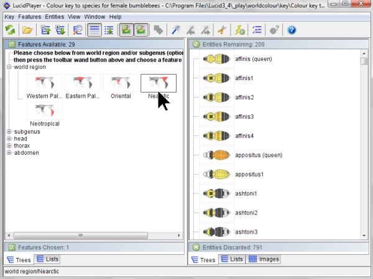Switch features panel to Trees tab
373x279 pixels.
(x=19, y=260)
